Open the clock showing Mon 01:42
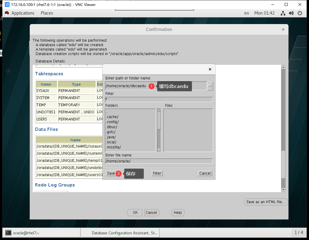Screen dimensions: 309x240 (264, 13)
